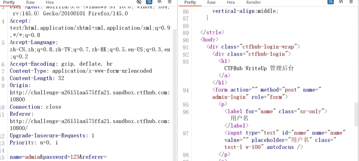The width and height of the screenshot is (359, 161).
Task: Open the request editor hamburger menu
Action: [169, 2]
